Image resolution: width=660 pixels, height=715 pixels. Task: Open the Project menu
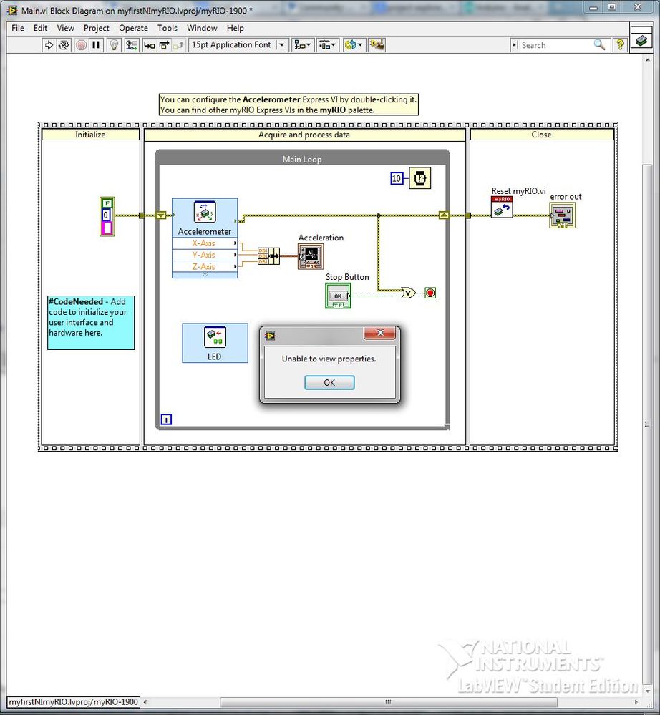click(x=96, y=29)
